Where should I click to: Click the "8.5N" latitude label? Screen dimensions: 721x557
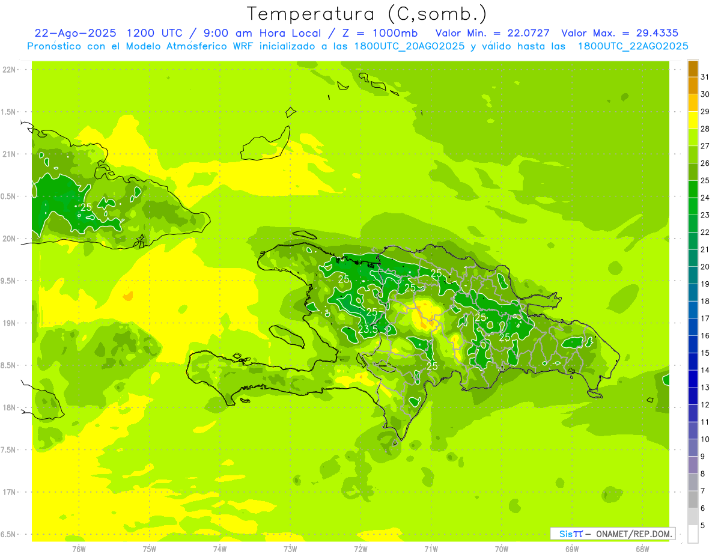[9, 365]
